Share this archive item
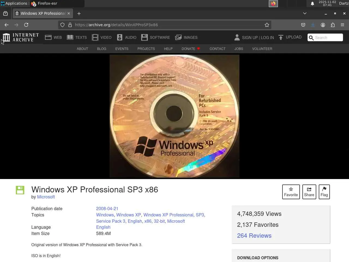 309,192
